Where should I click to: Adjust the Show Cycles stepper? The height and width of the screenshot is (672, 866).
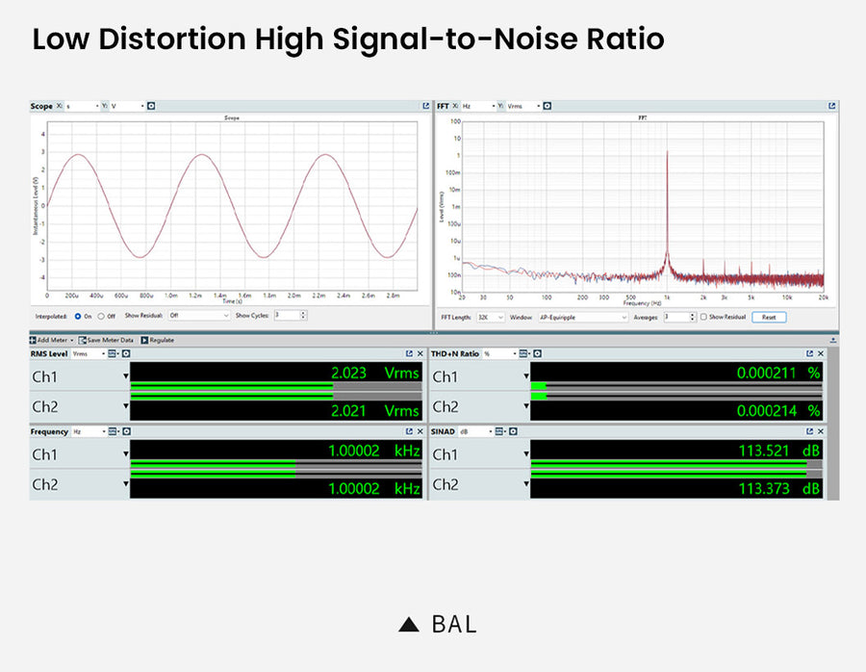(303, 315)
